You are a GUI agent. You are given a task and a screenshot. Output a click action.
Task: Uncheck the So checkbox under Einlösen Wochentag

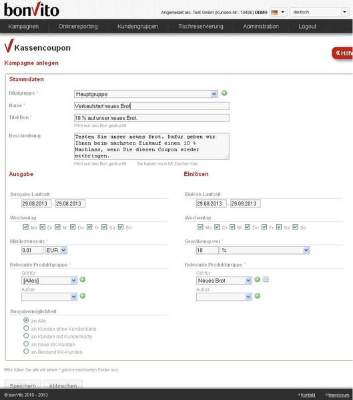pos(295,227)
